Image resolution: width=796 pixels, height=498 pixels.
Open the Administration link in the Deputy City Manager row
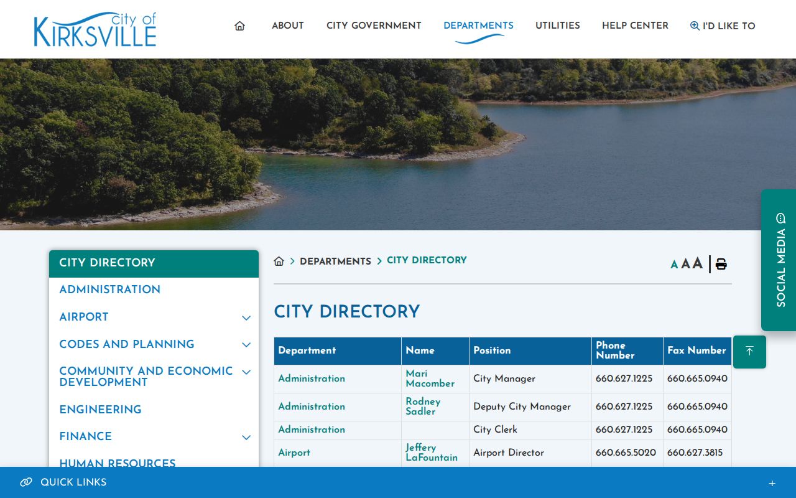click(312, 406)
